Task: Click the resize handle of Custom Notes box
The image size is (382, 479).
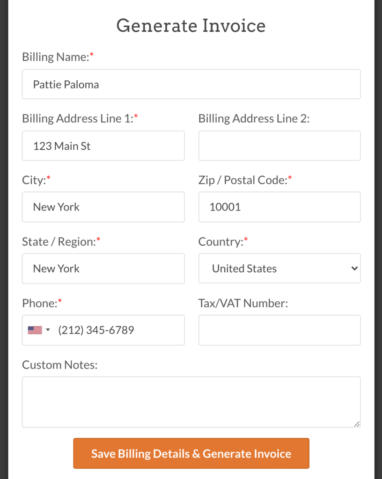Action: pyautogui.click(x=357, y=424)
